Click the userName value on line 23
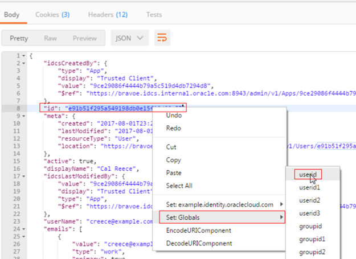 [120, 221]
